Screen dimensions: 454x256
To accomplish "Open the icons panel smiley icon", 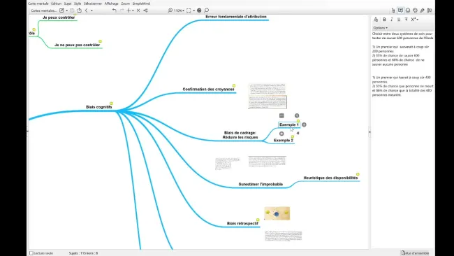I will (x=408, y=10).
